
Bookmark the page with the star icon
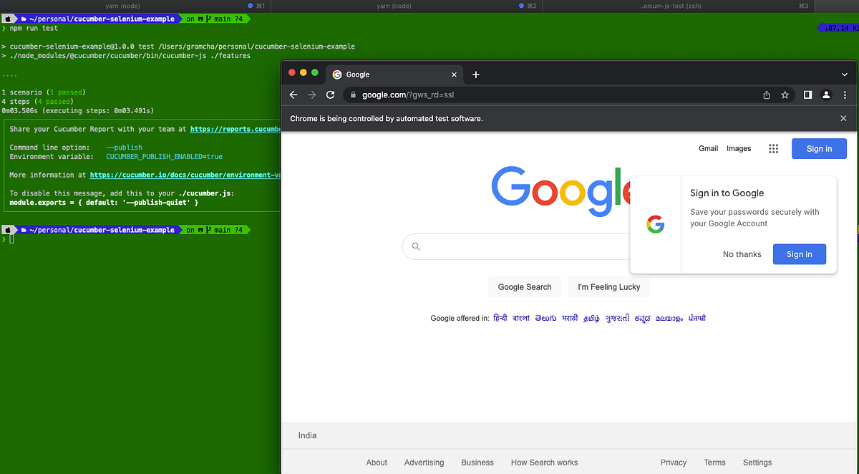click(785, 94)
